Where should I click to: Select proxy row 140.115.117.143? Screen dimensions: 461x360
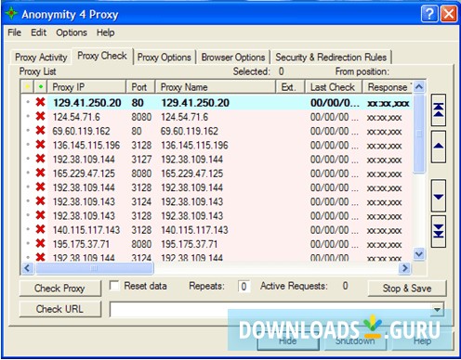click(217, 230)
